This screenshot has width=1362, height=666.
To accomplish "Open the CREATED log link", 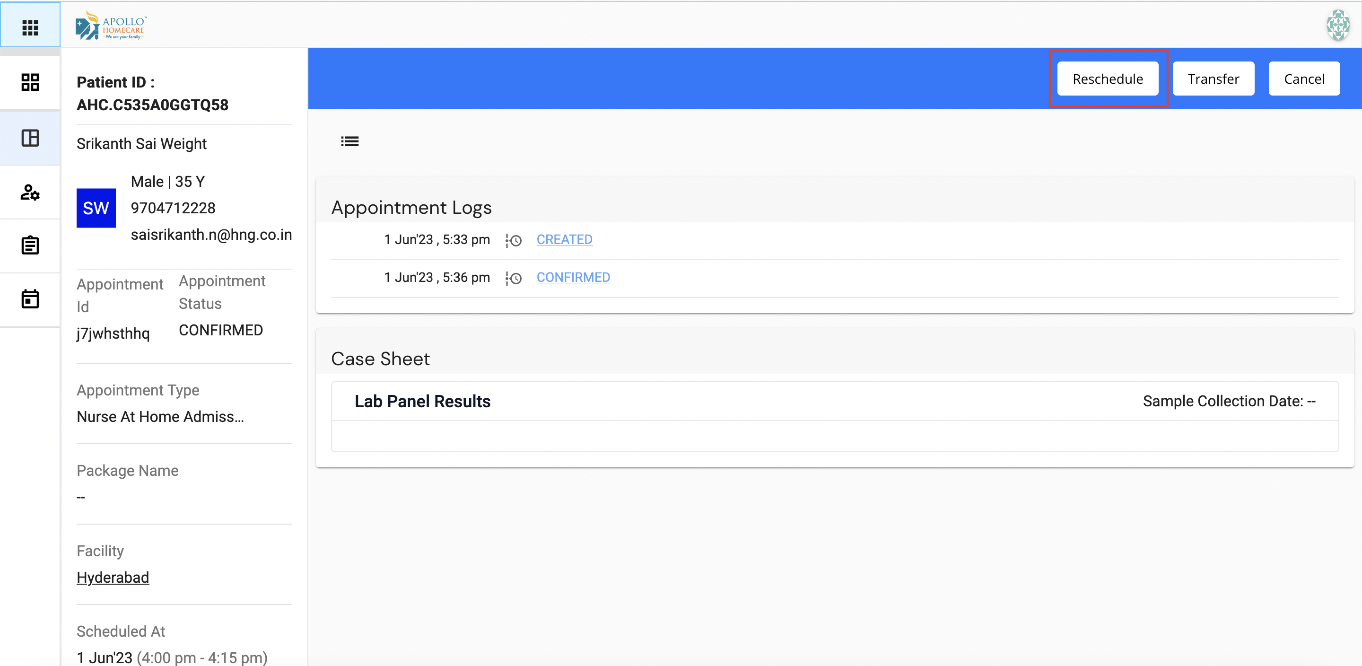I will click(x=564, y=240).
